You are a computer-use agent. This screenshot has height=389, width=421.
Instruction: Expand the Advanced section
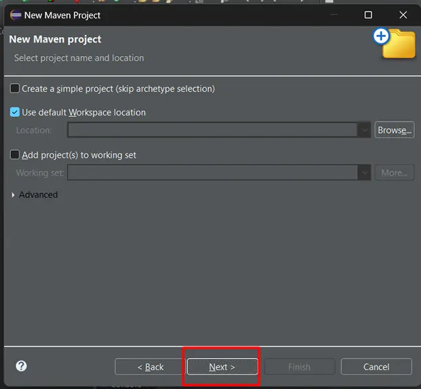(13, 194)
